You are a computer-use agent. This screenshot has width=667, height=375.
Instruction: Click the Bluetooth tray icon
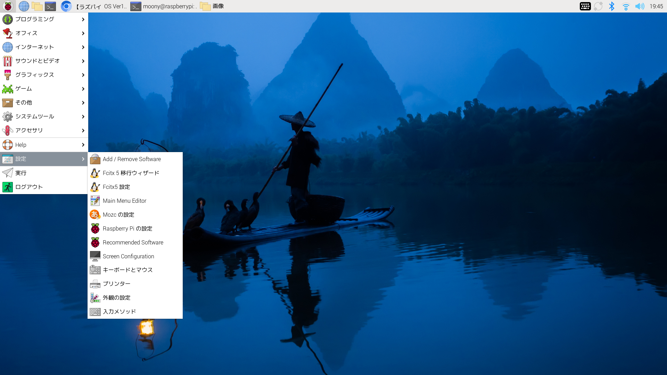pyautogui.click(x=612, y=6)
